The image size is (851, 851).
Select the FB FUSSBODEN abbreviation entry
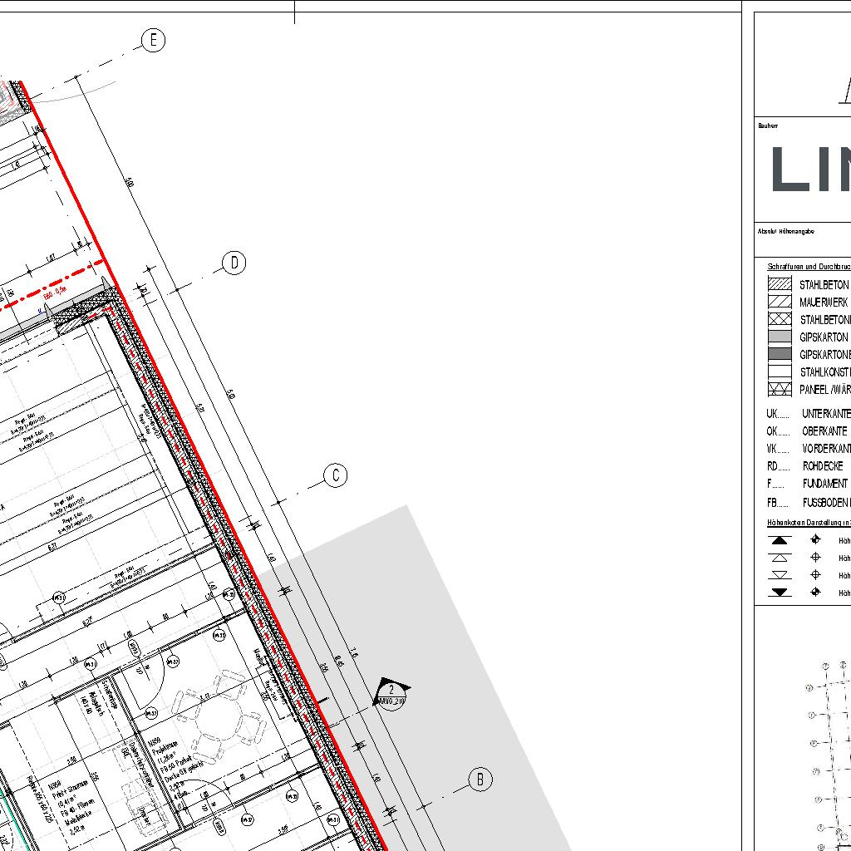pyautogui.click(x=808, y=503)
